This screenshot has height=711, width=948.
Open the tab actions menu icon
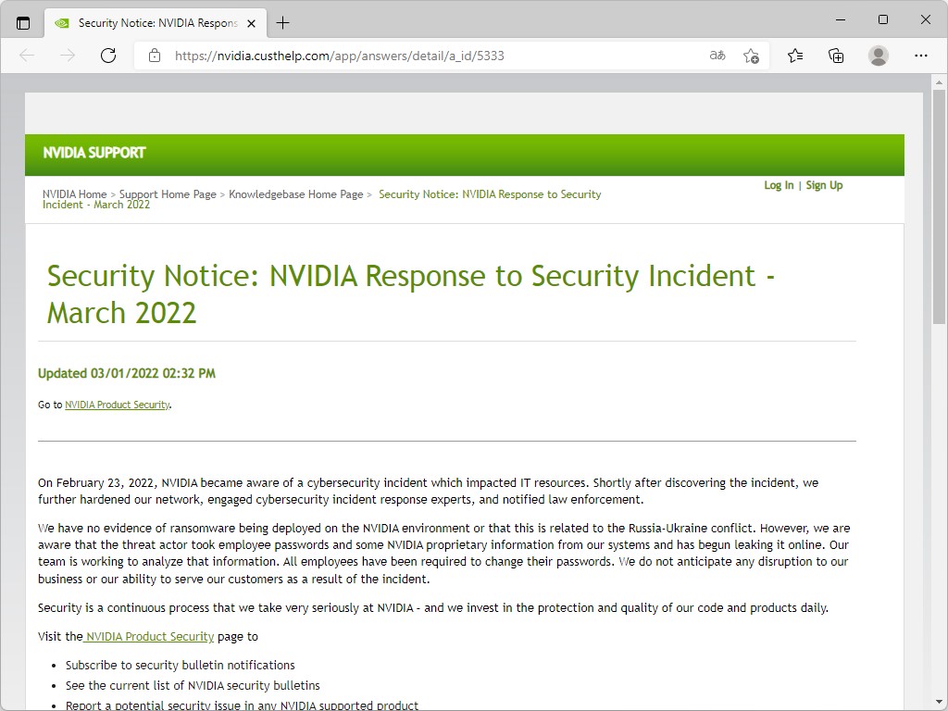pos(23,23)
